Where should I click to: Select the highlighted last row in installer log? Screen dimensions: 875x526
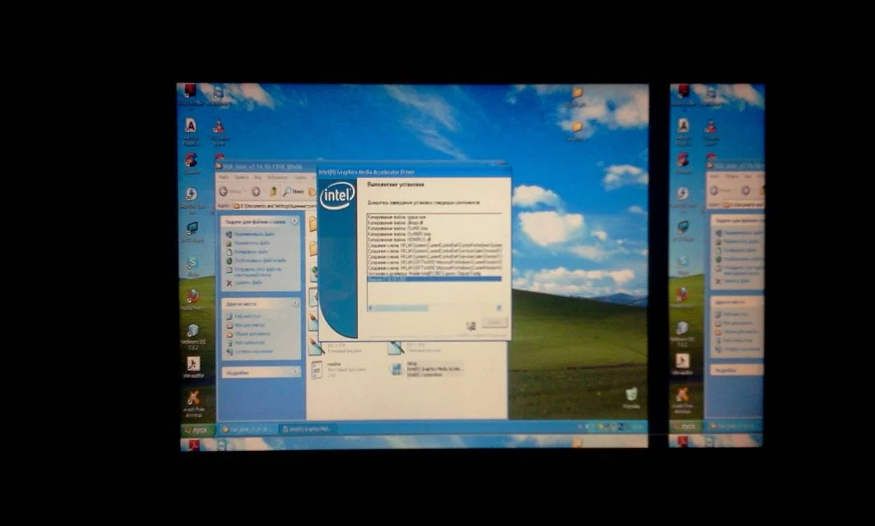point(434,279)
